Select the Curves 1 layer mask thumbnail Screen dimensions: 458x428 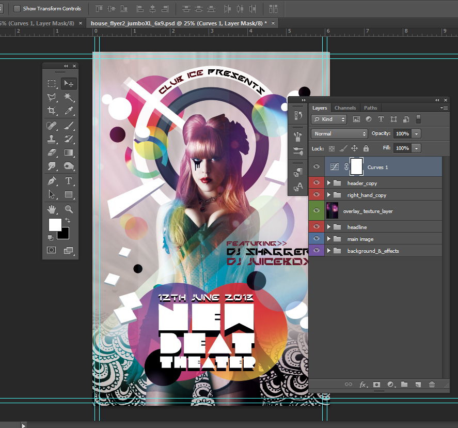tap(357, 167)
